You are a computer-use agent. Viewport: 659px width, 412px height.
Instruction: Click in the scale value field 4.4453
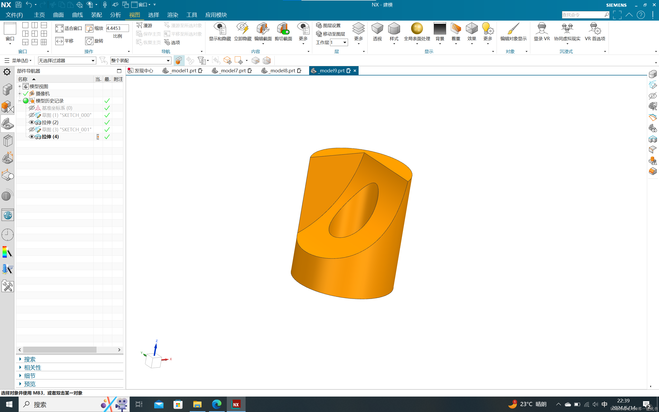117,28
